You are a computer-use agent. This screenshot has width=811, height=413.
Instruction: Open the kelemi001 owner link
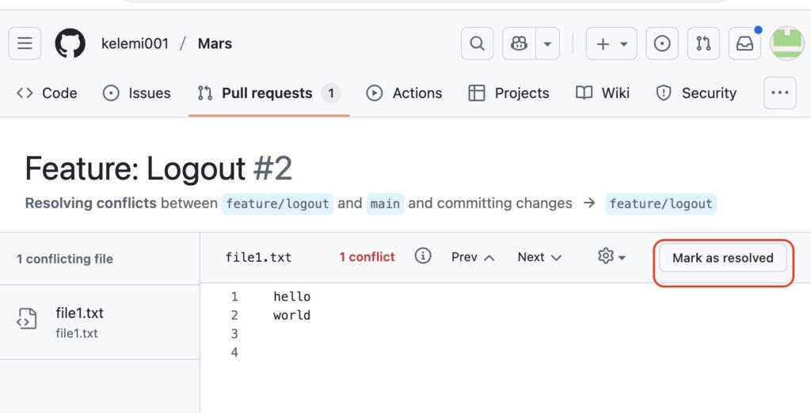[135, 44]
